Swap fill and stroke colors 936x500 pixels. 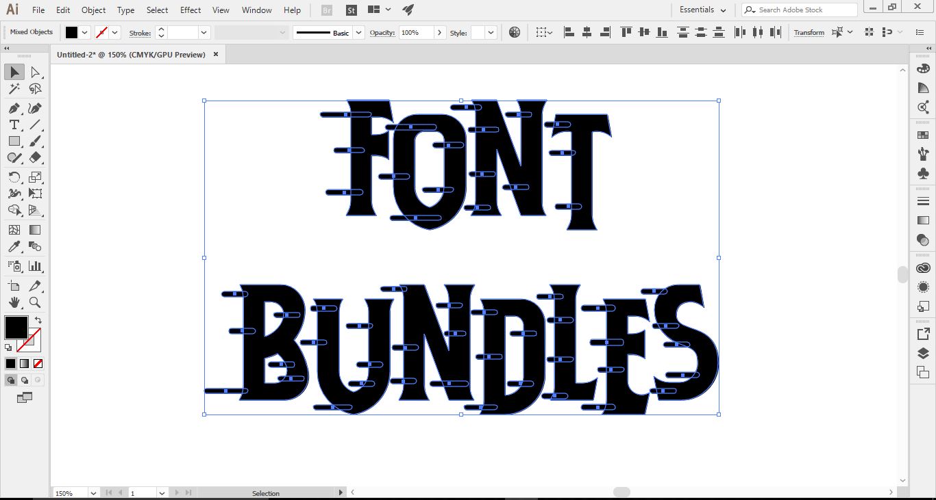pyautogui.click(x=38, y=319)
